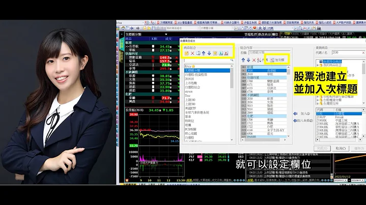Open the 均線多空顯示 bookmark tab
This screenshot has width=366, height=205.
(x=230, y=23)
